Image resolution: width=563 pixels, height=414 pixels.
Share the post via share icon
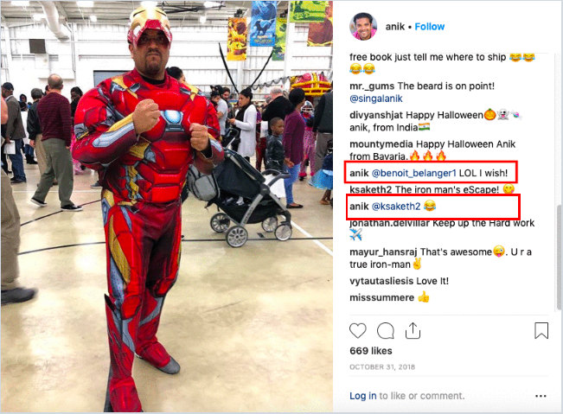point(413,330)
